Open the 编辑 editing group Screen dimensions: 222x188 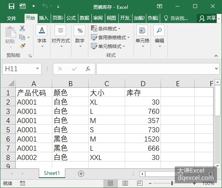[159, 36]
